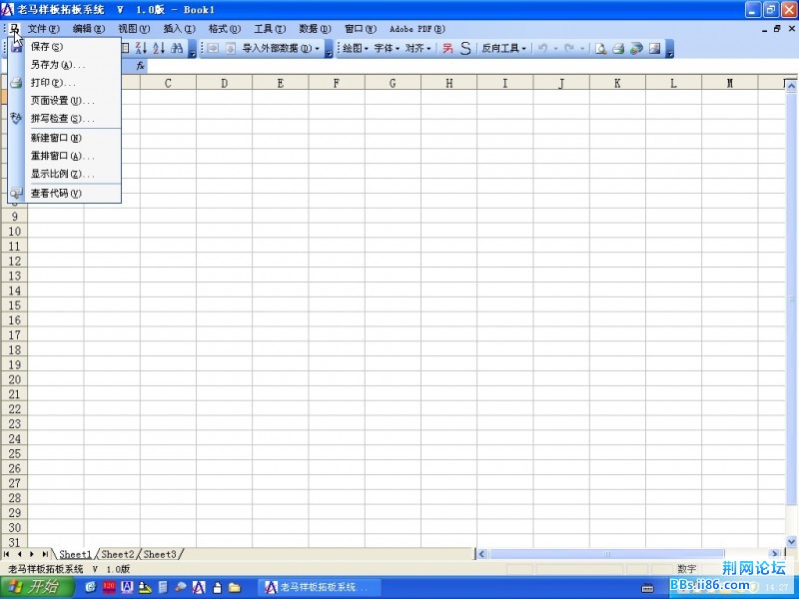This screenshot has width=799, height=599.
Task: Select column header K
Action: click(616, 83)
